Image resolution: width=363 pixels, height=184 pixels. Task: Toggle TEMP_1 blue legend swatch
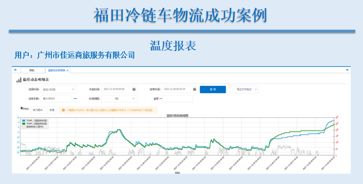point(24,121)
